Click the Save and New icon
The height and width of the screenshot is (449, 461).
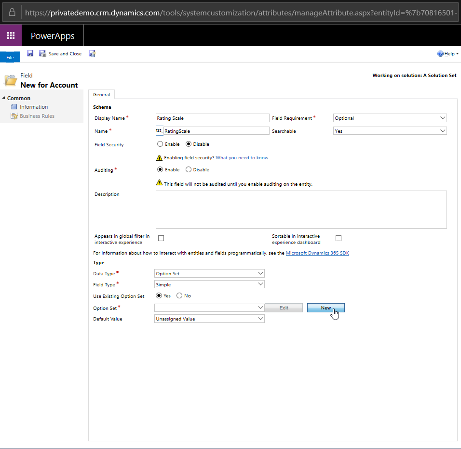(92, 54)
